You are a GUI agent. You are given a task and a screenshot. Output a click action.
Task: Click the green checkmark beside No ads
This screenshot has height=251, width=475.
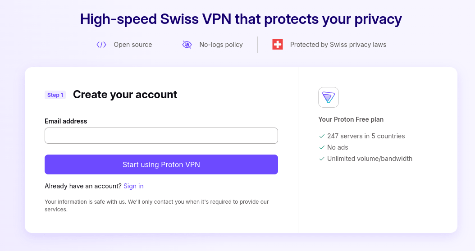pos(322,147)
